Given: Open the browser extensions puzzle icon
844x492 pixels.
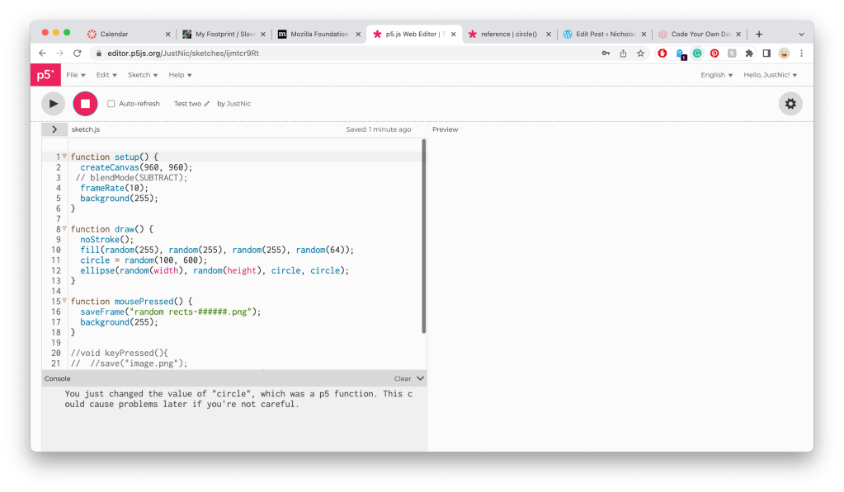Looking at the screenshot, I should click(749, 53).
